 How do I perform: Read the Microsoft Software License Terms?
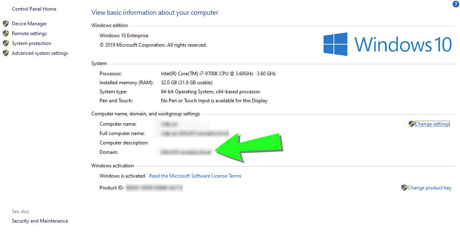coord(195,176)
